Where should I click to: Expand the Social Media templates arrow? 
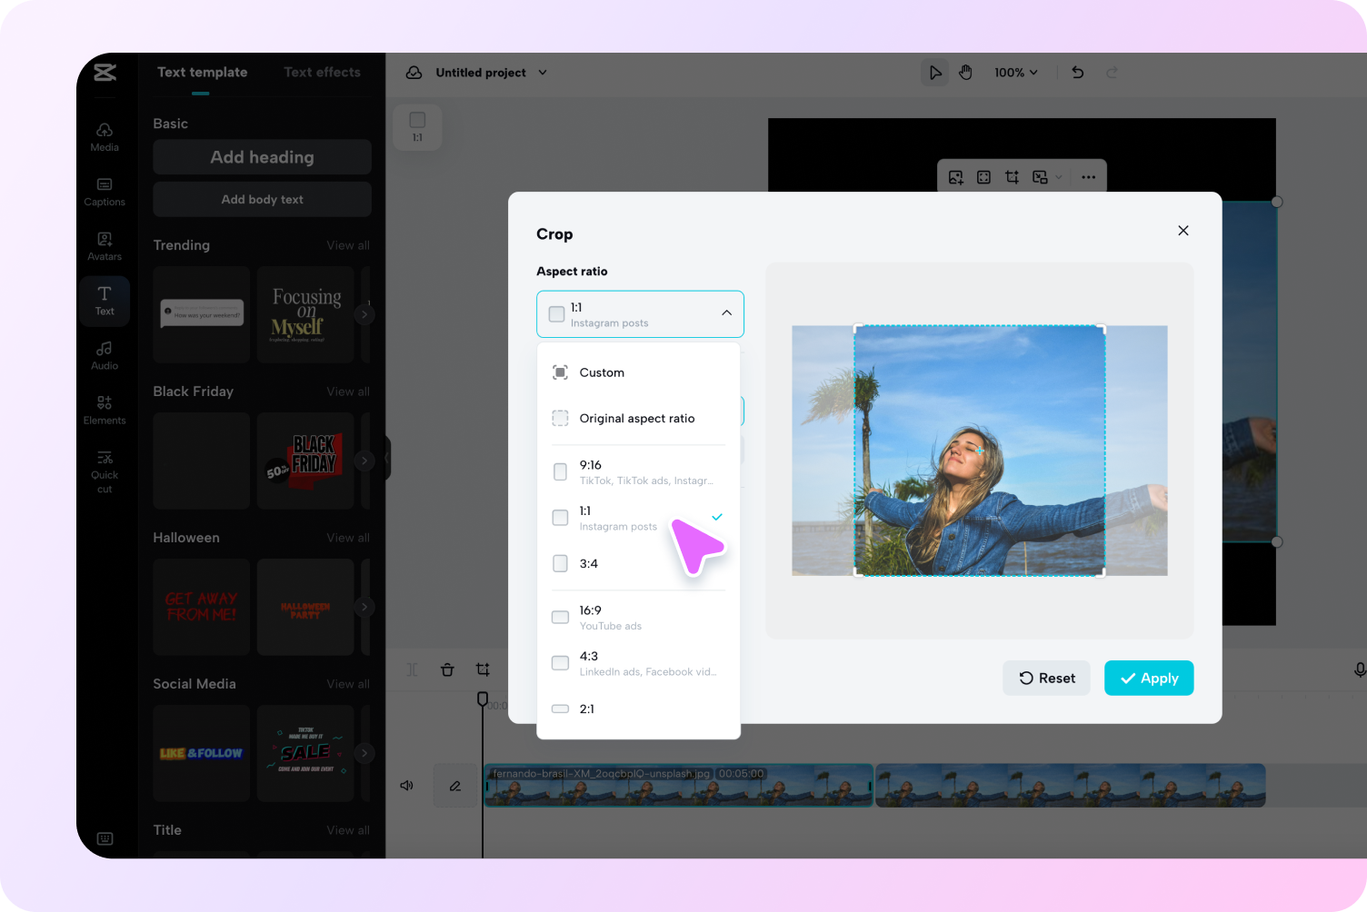[x=364, y=753]
